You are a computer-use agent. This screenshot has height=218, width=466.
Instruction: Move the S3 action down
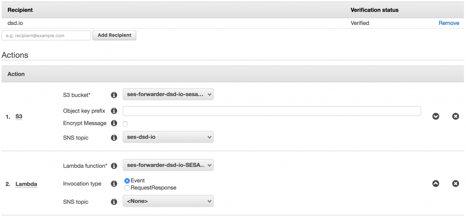[436, 116]
